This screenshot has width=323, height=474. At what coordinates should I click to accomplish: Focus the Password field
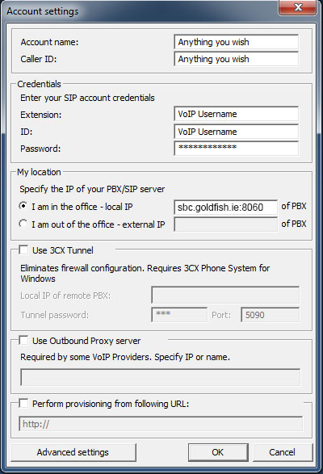237,148
